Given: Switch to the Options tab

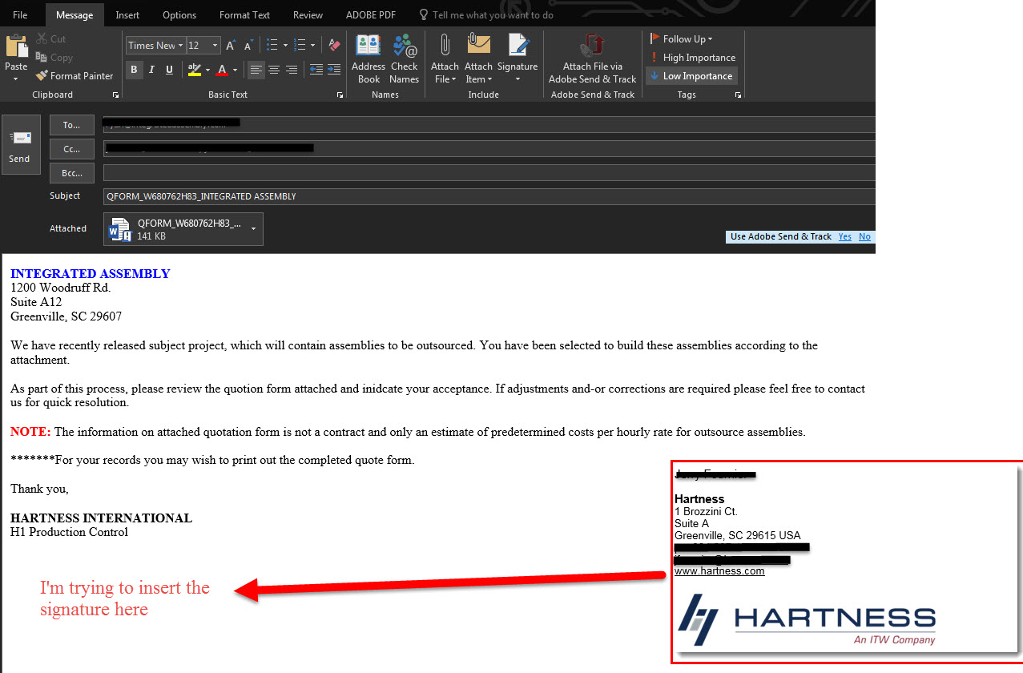Looking at the screenshot, I should click(179, 15).
